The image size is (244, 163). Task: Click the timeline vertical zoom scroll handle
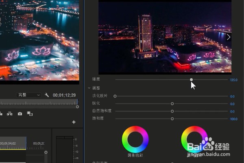click(x=46, y=152)
